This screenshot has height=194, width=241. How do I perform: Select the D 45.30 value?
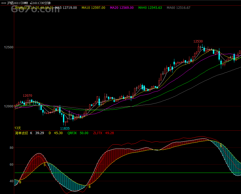pyautogui.click(x=56, y=133)
